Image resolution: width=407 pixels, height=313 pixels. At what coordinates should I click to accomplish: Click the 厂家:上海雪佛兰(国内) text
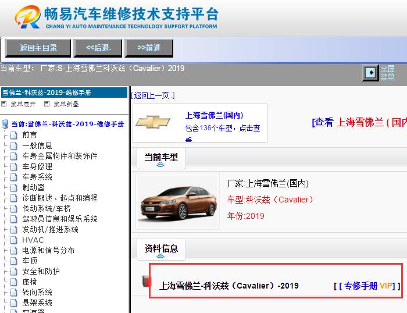click(x=267, y=183)
